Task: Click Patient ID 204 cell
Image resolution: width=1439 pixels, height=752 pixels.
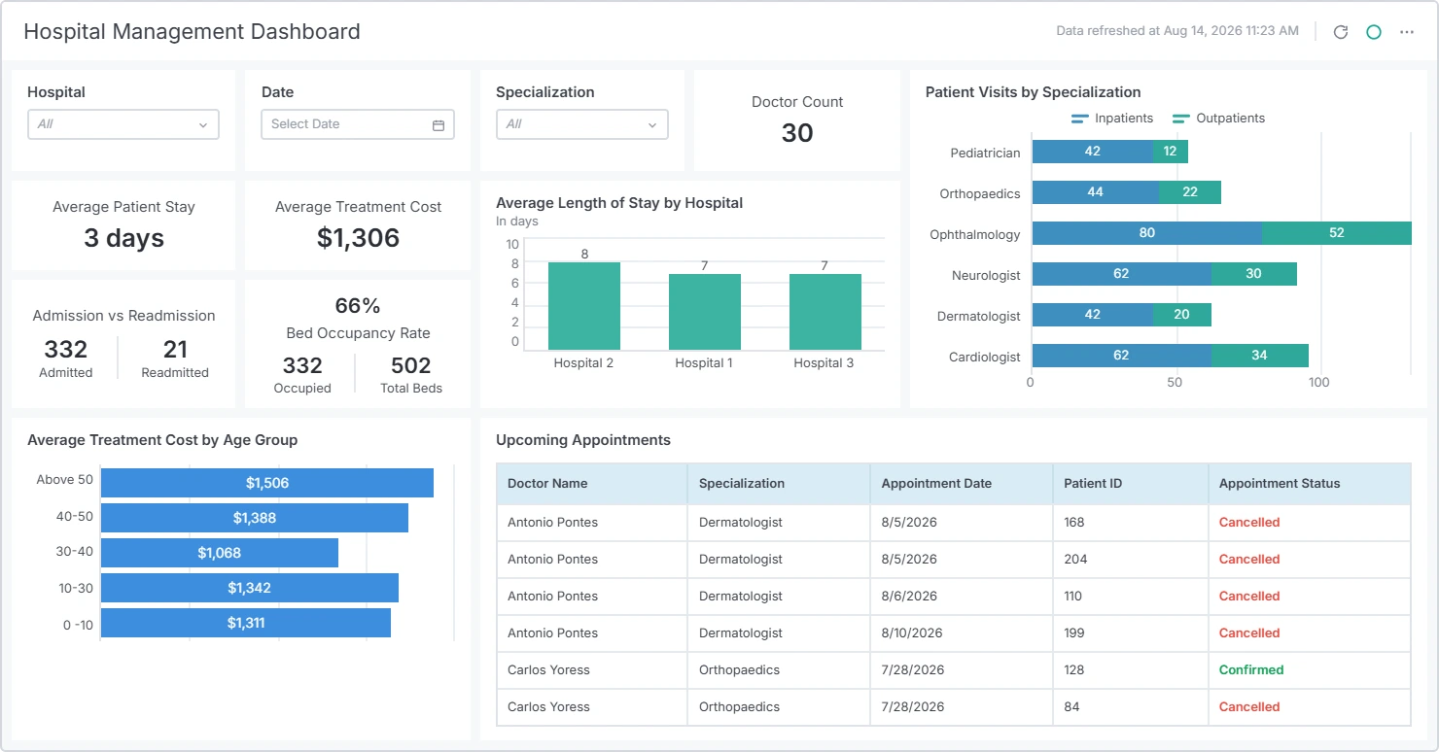Action: 1131,560
